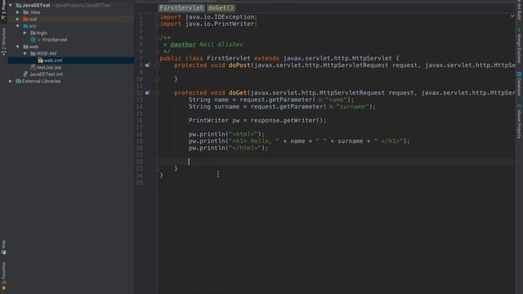Select the External Libraries label

(42, 81)
